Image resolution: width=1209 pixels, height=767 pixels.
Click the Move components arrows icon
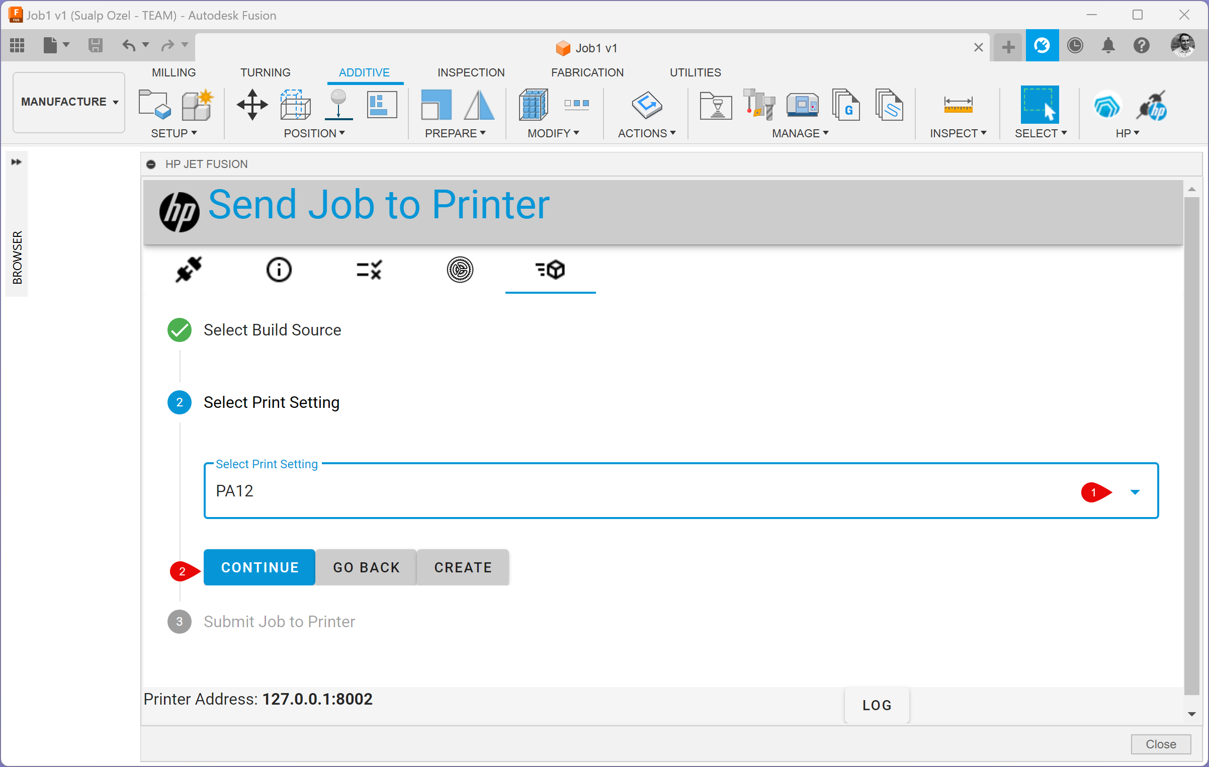(x=252, y=105)
